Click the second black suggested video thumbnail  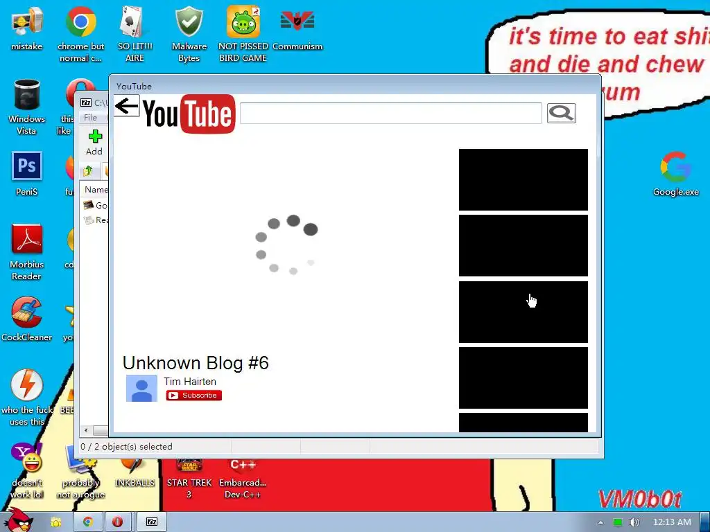tap(523, 245)
